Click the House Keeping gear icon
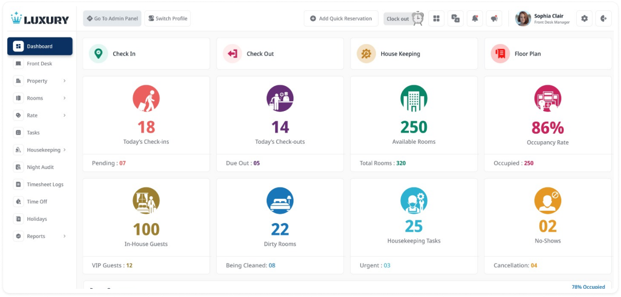Screen dimensions: 621x297 366,53
